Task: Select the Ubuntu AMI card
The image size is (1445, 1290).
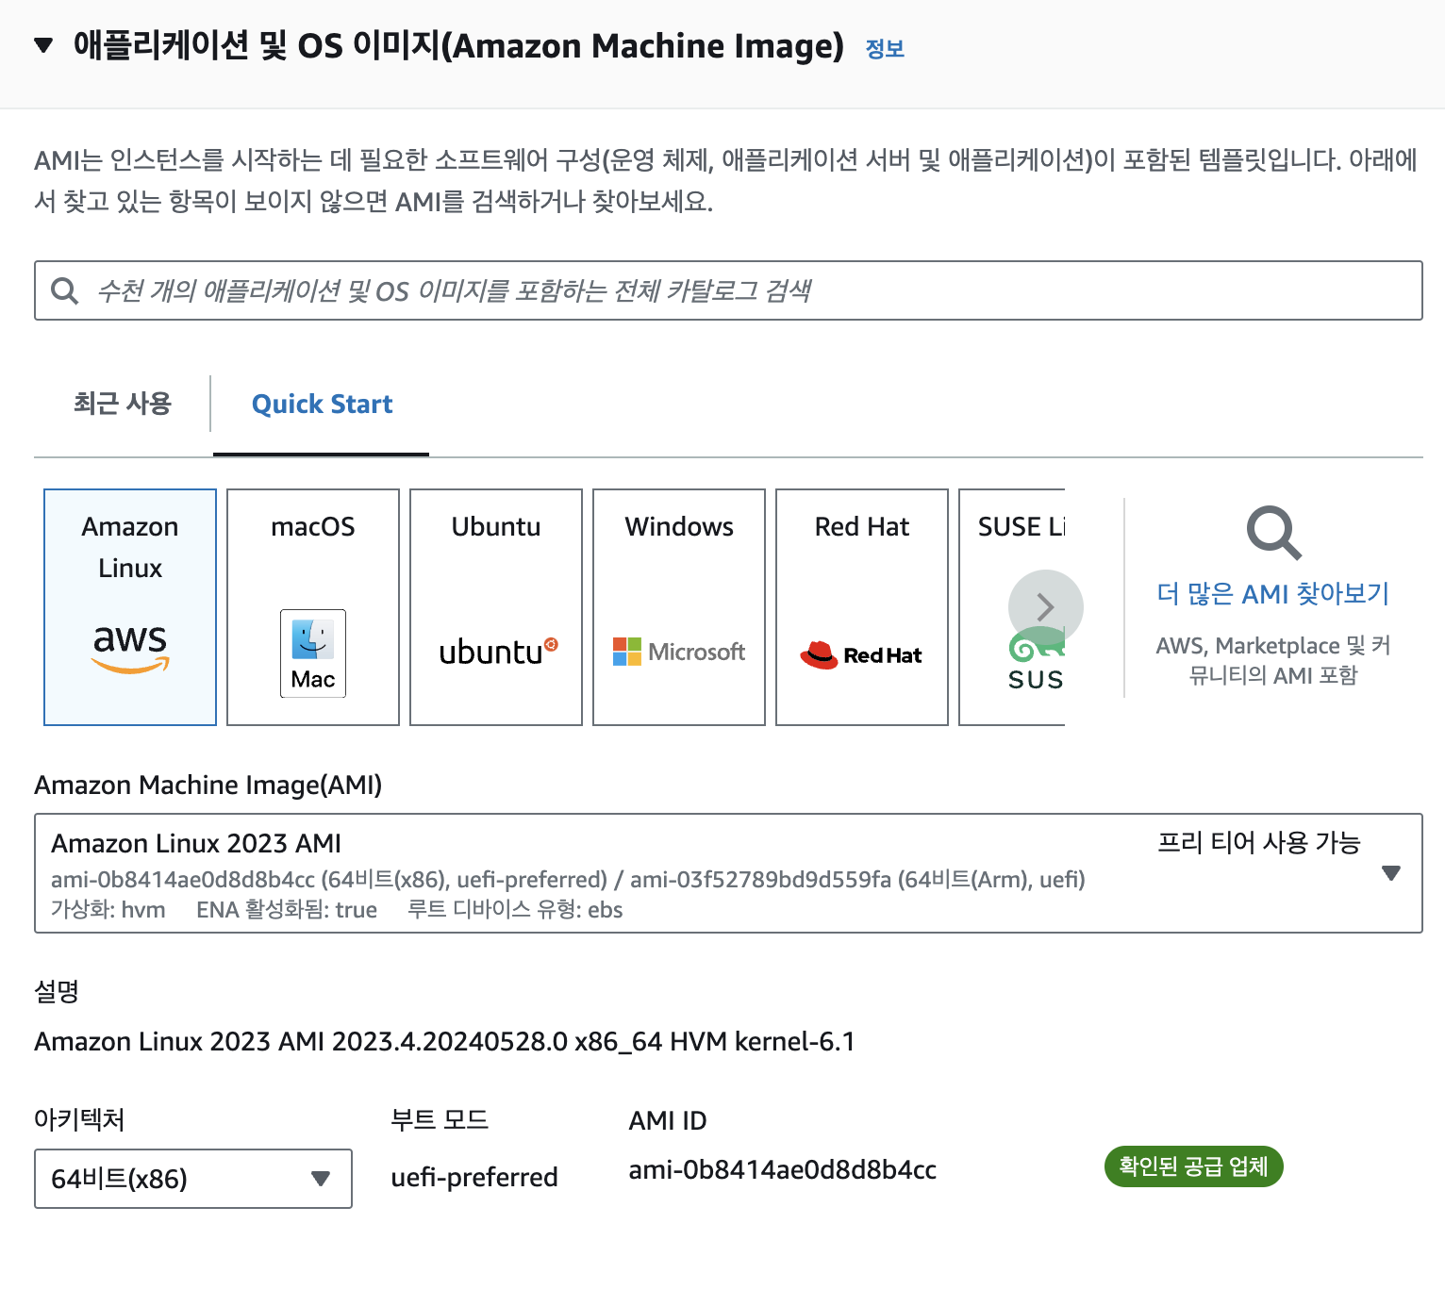Action: tap(496, 607)
